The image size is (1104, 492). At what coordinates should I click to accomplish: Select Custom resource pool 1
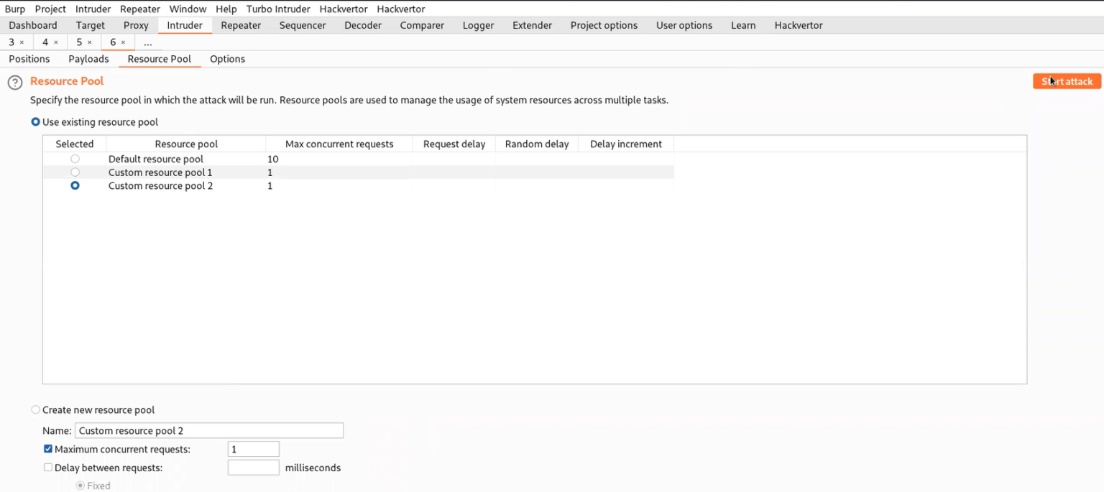pyautogui.click(x=75, y=172)
